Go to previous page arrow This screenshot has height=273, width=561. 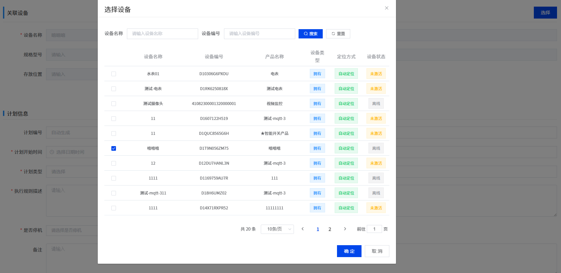pyautogui.click(x=303, y=229)
